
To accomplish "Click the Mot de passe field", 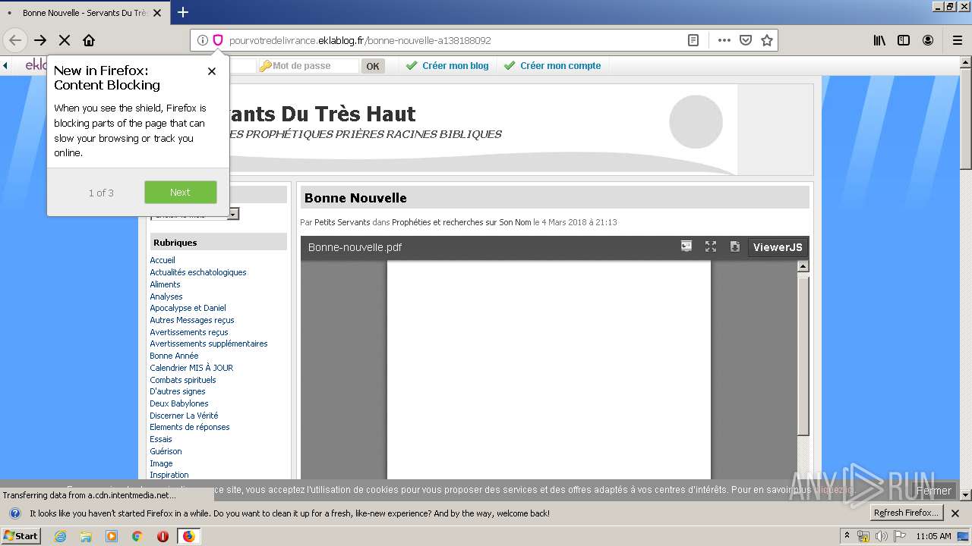I will tap(308, 66).
